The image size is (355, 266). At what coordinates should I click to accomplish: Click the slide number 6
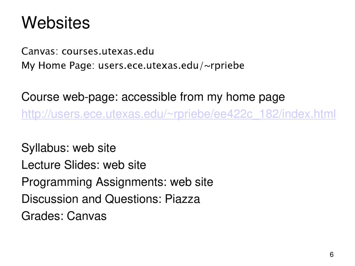pyautogui.click(x=331, y=255)
